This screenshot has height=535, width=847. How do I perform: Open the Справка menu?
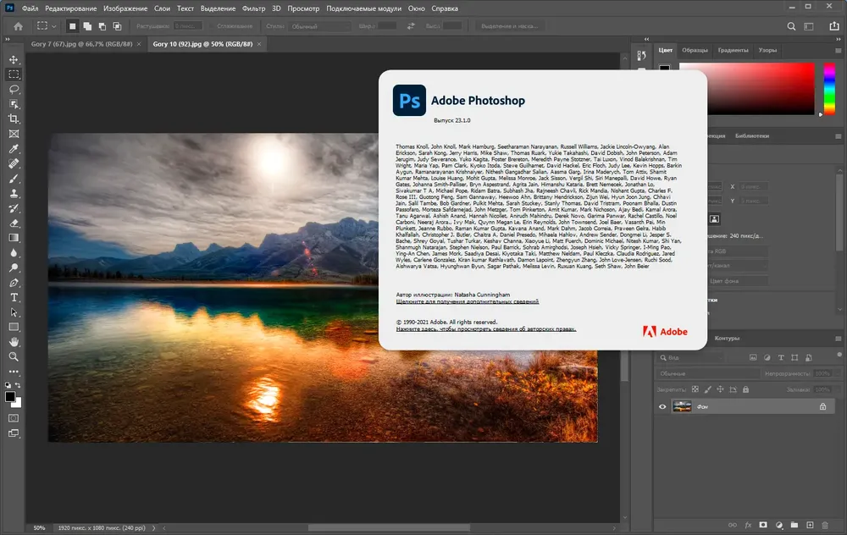(x=445, y=8)
